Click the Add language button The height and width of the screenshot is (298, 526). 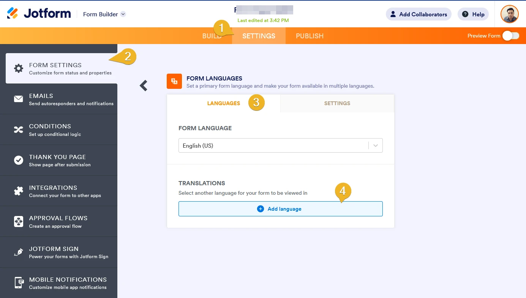(280, 209)
